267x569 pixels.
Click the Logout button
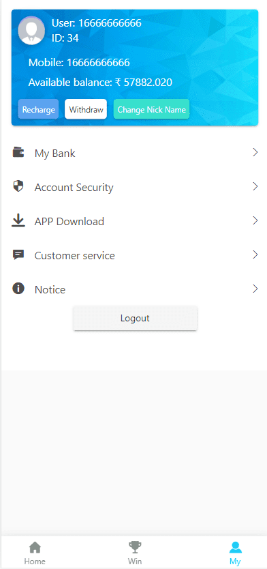tap(135, 318)
